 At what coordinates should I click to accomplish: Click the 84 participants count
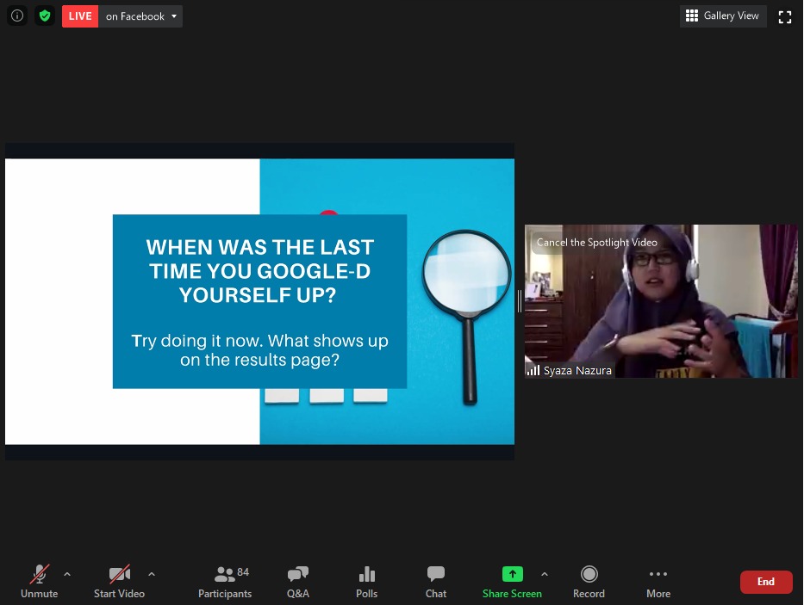tap(243, 571)
